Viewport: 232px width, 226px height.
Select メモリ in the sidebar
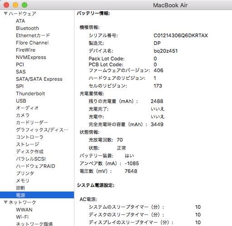click(23, 181)
